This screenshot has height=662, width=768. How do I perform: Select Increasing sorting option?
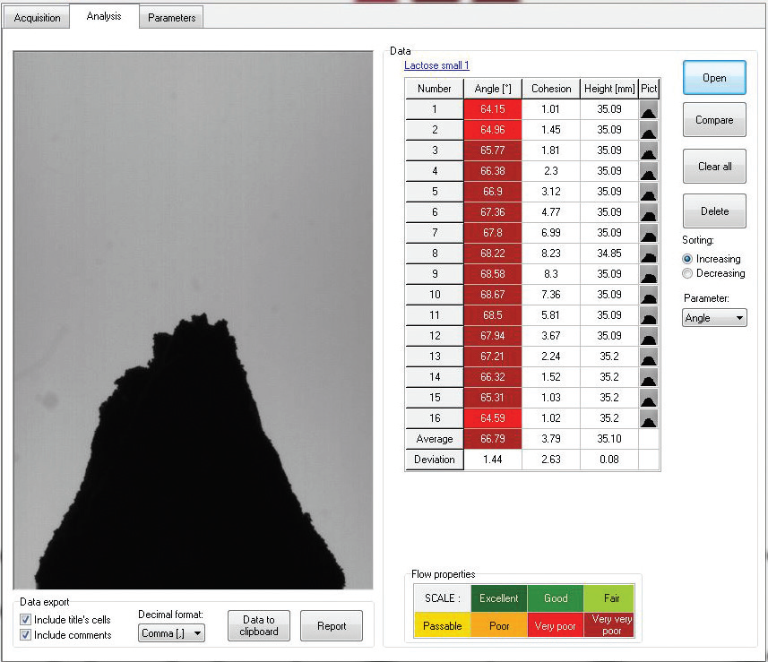687,259
